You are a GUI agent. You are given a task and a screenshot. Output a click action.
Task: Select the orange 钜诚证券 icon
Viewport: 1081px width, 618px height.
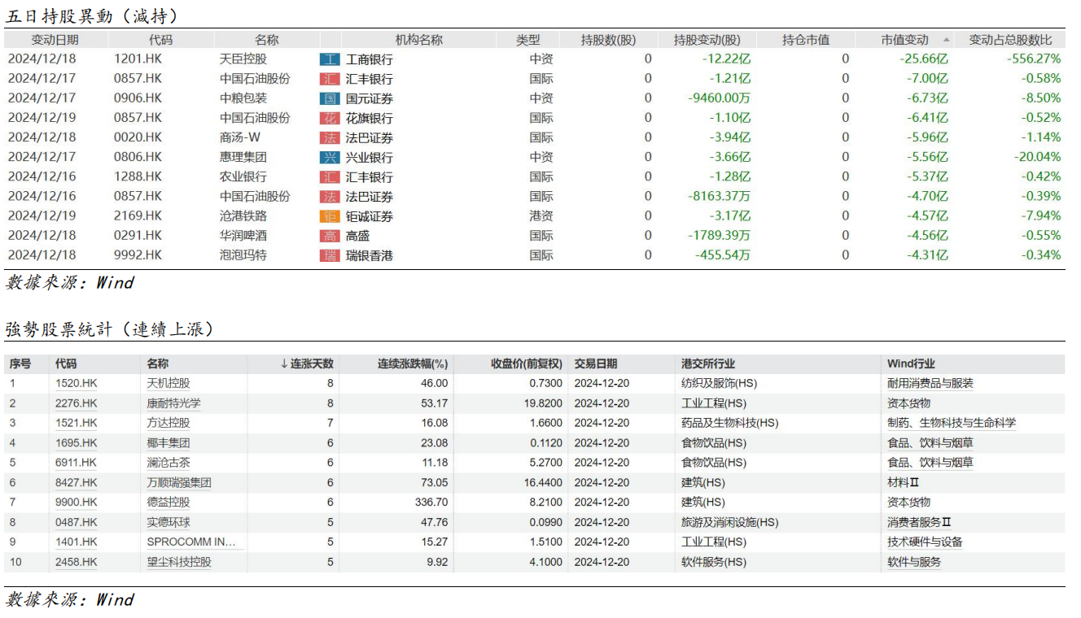(329, 216)
